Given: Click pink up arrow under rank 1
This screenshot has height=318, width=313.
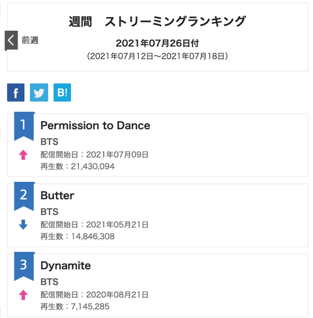Looking at the screenshot, I should click(x=23, y=155).
